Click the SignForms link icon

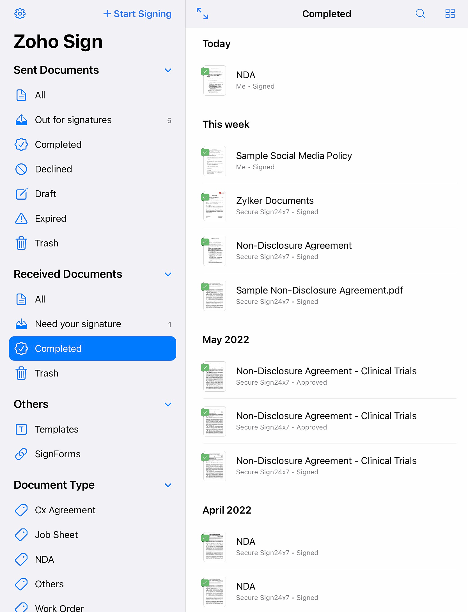21,454
